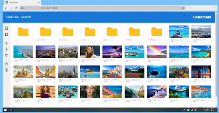Open New Santorini blue domes thumbnail

point(157,92)
